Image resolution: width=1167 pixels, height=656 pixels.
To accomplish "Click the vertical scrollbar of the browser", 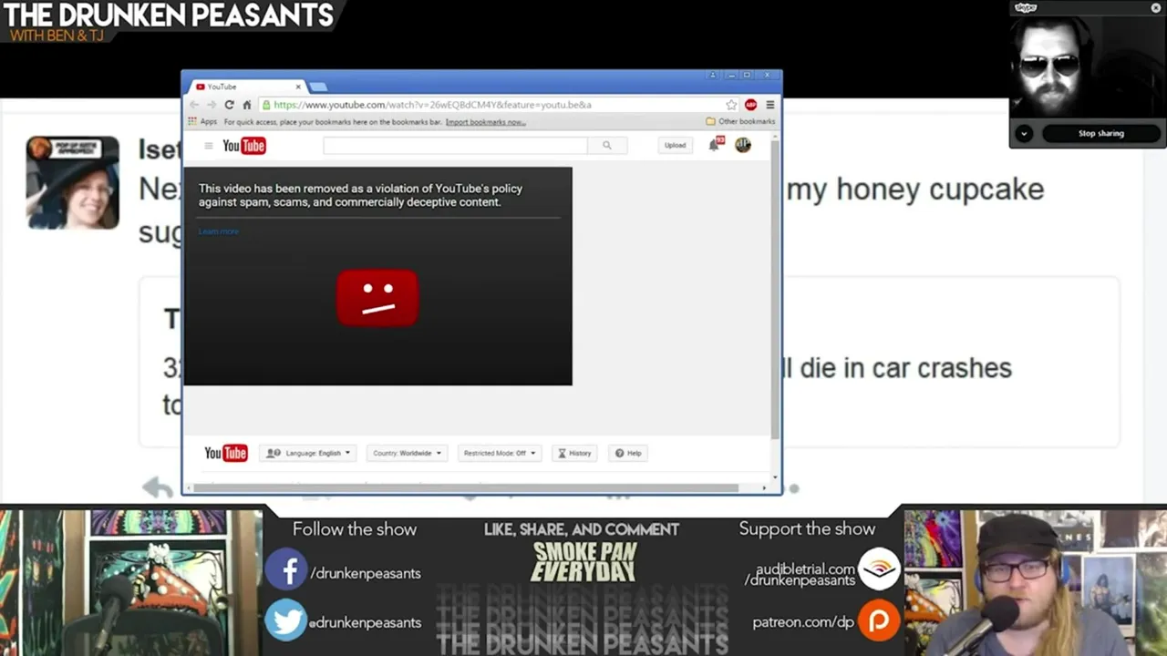I will click(775, 290).
